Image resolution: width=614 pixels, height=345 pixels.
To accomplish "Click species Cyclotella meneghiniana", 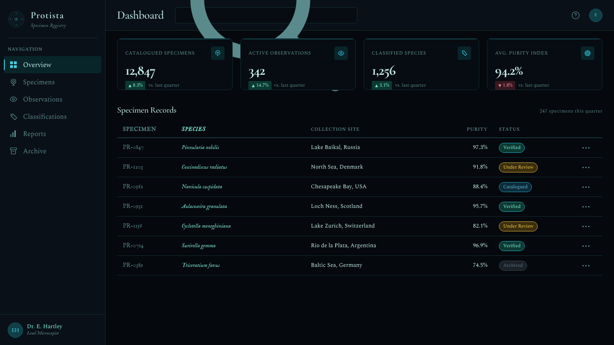I will (x=206, y=226).
